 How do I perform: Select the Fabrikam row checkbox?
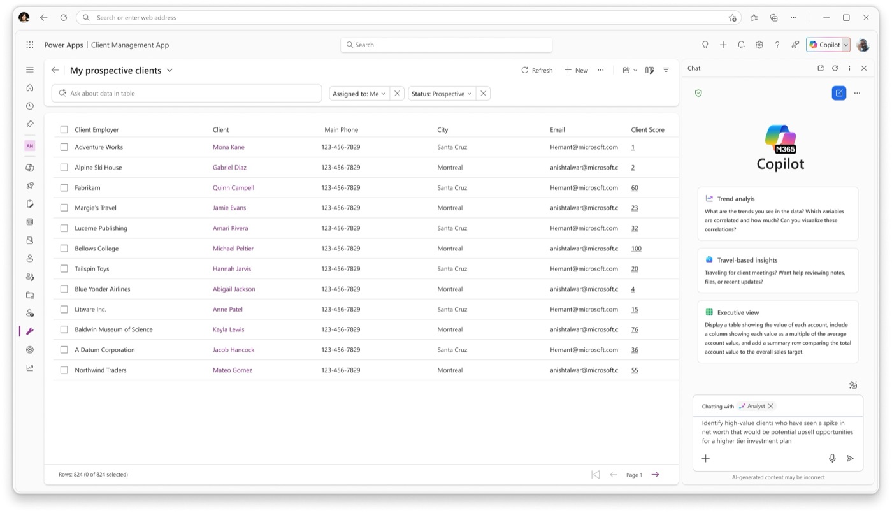tap(64, 188)
